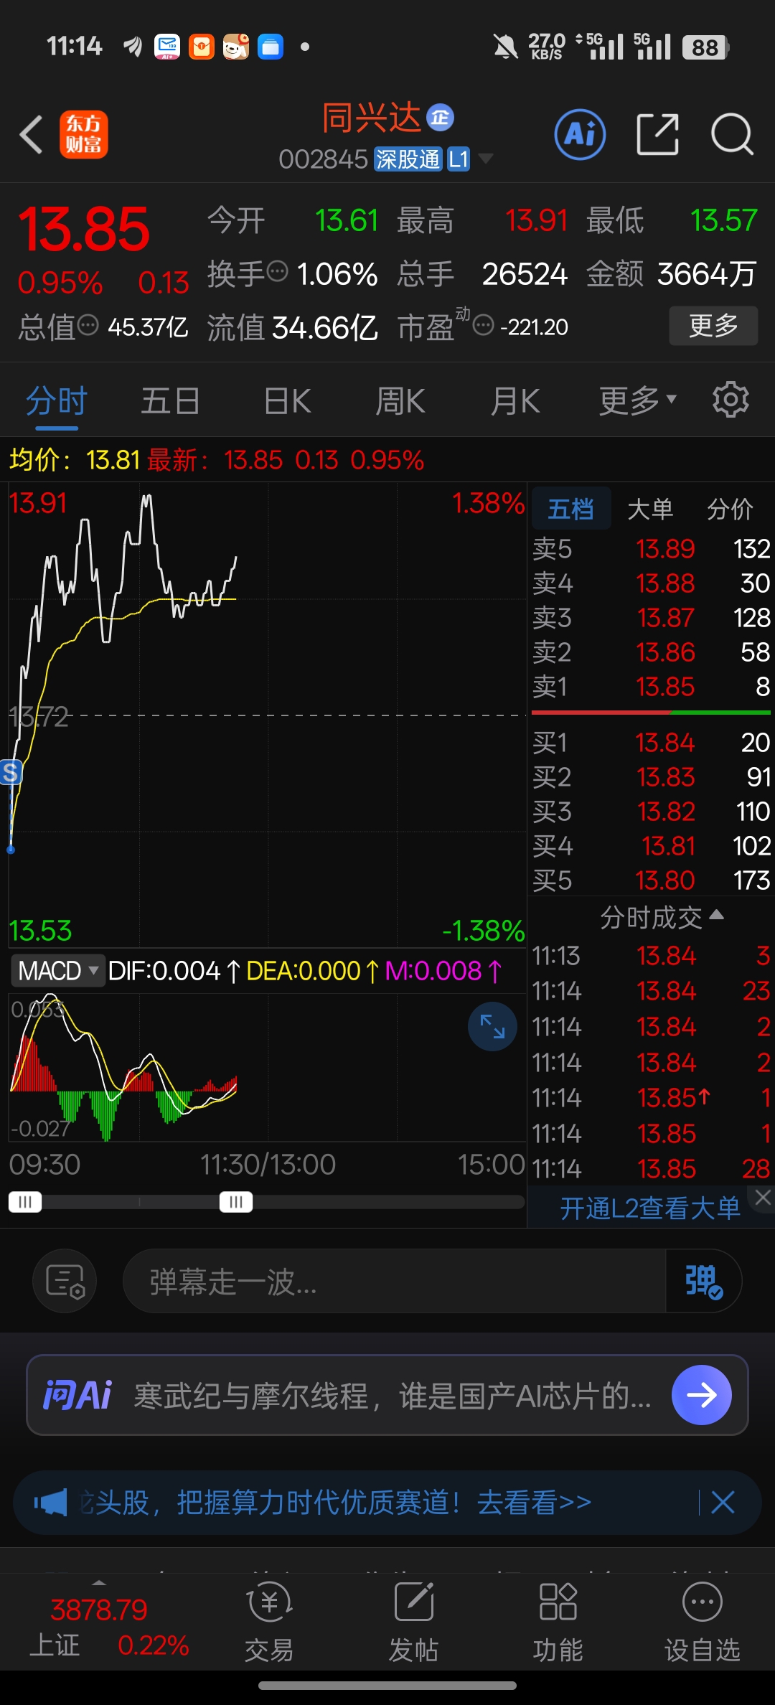Switch to the 五日 tab
The height and width of the screenshot is (1705, 775).
[x=170, y=401]
